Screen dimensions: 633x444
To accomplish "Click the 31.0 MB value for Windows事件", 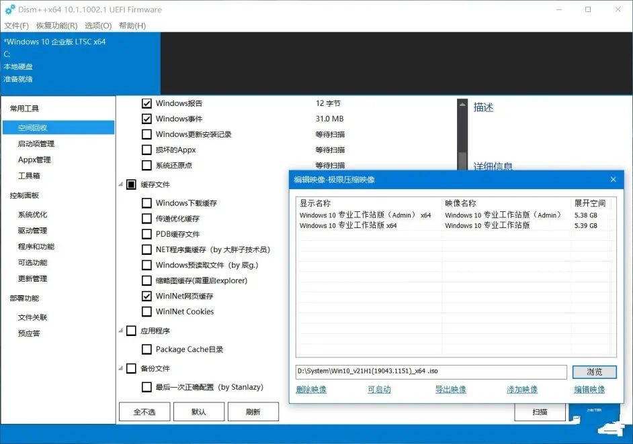I will tap(329, 119).
